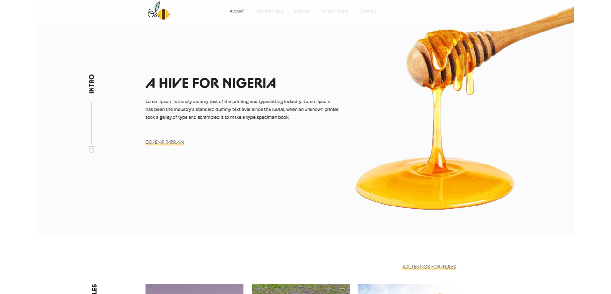Click the A HIVE FOR NIGERIA heading

(x=211, y=83)
